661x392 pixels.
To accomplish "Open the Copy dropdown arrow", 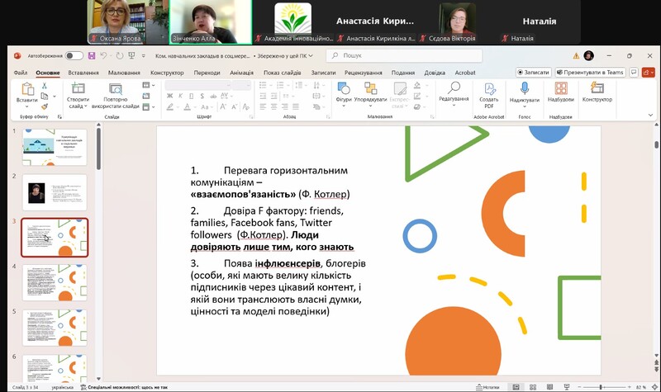I will [x=55, y=97].
